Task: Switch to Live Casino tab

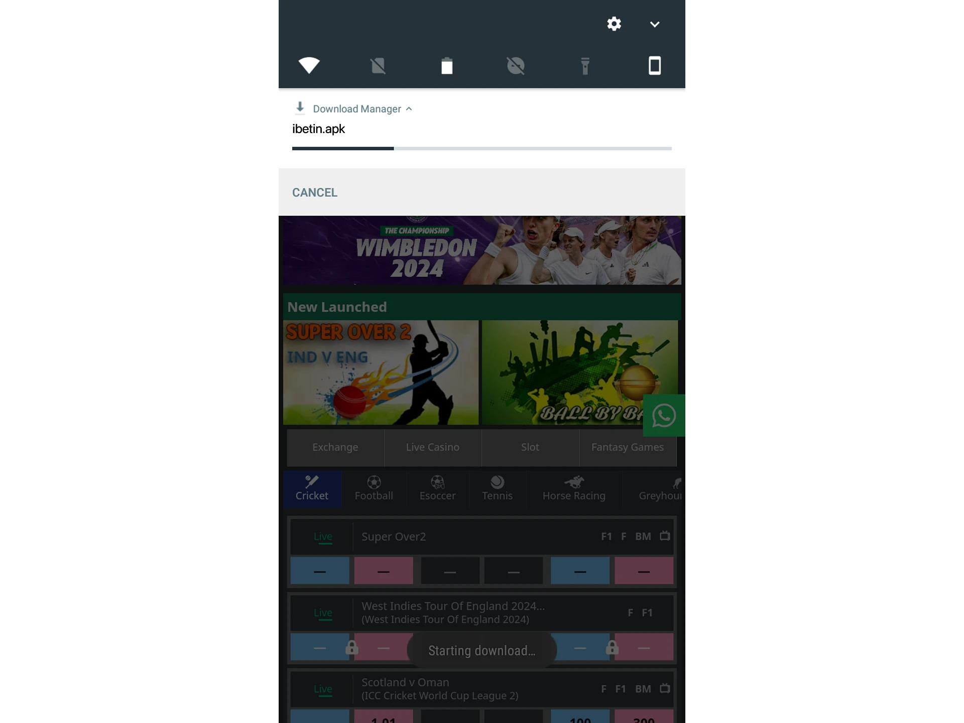Action: [x=433, y=446]
